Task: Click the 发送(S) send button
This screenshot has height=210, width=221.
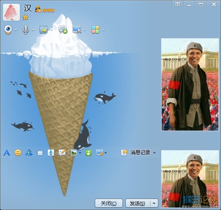Action: pos(138,203)
